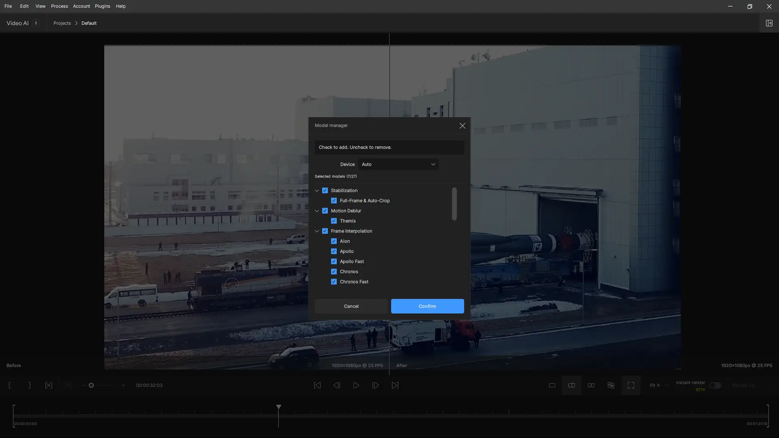Click the Cancel button

351,306
